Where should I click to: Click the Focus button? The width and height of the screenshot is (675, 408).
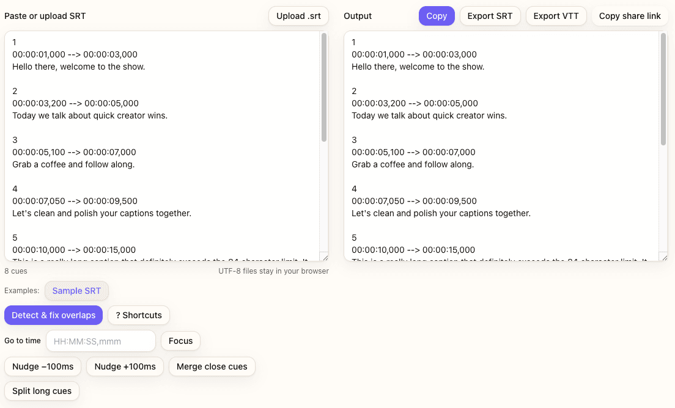(x=180, y=341)
